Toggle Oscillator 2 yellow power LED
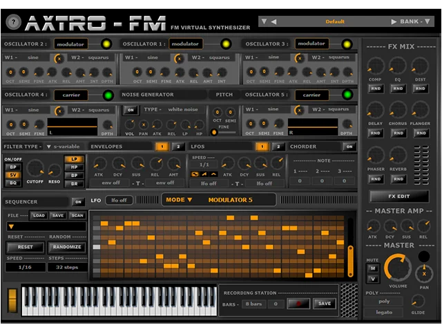Viewport: 442px width, 332px height. [x=106, y=44]
